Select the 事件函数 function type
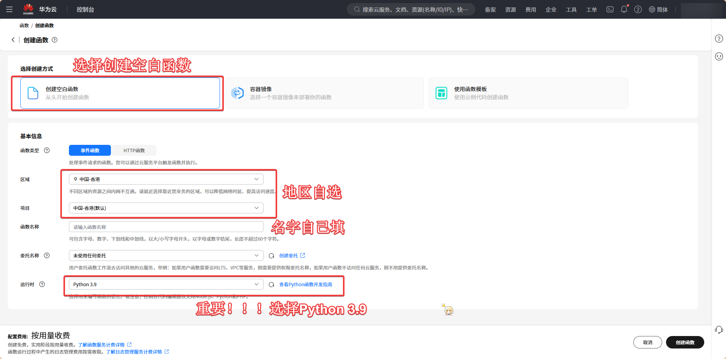 [90, 150]
